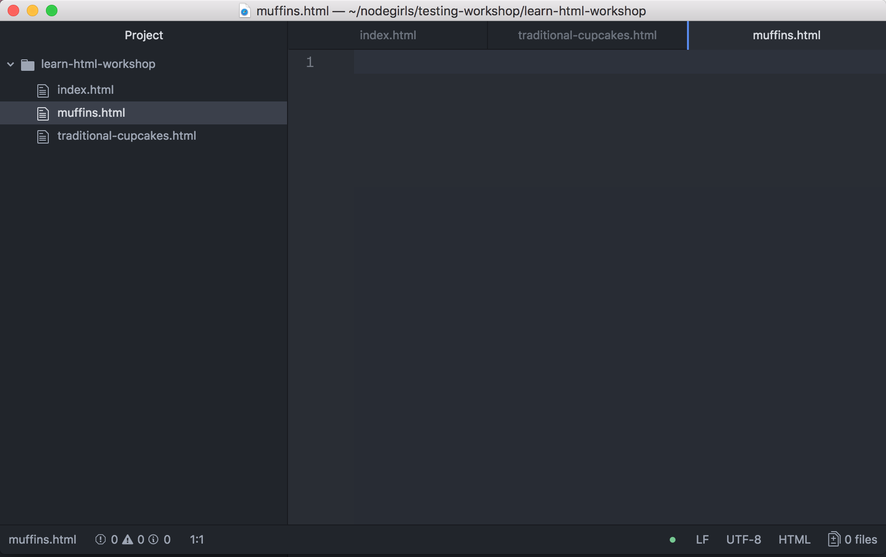Click the traditional-cupcakes.html file icon in tree

click(x=43, y=137)
